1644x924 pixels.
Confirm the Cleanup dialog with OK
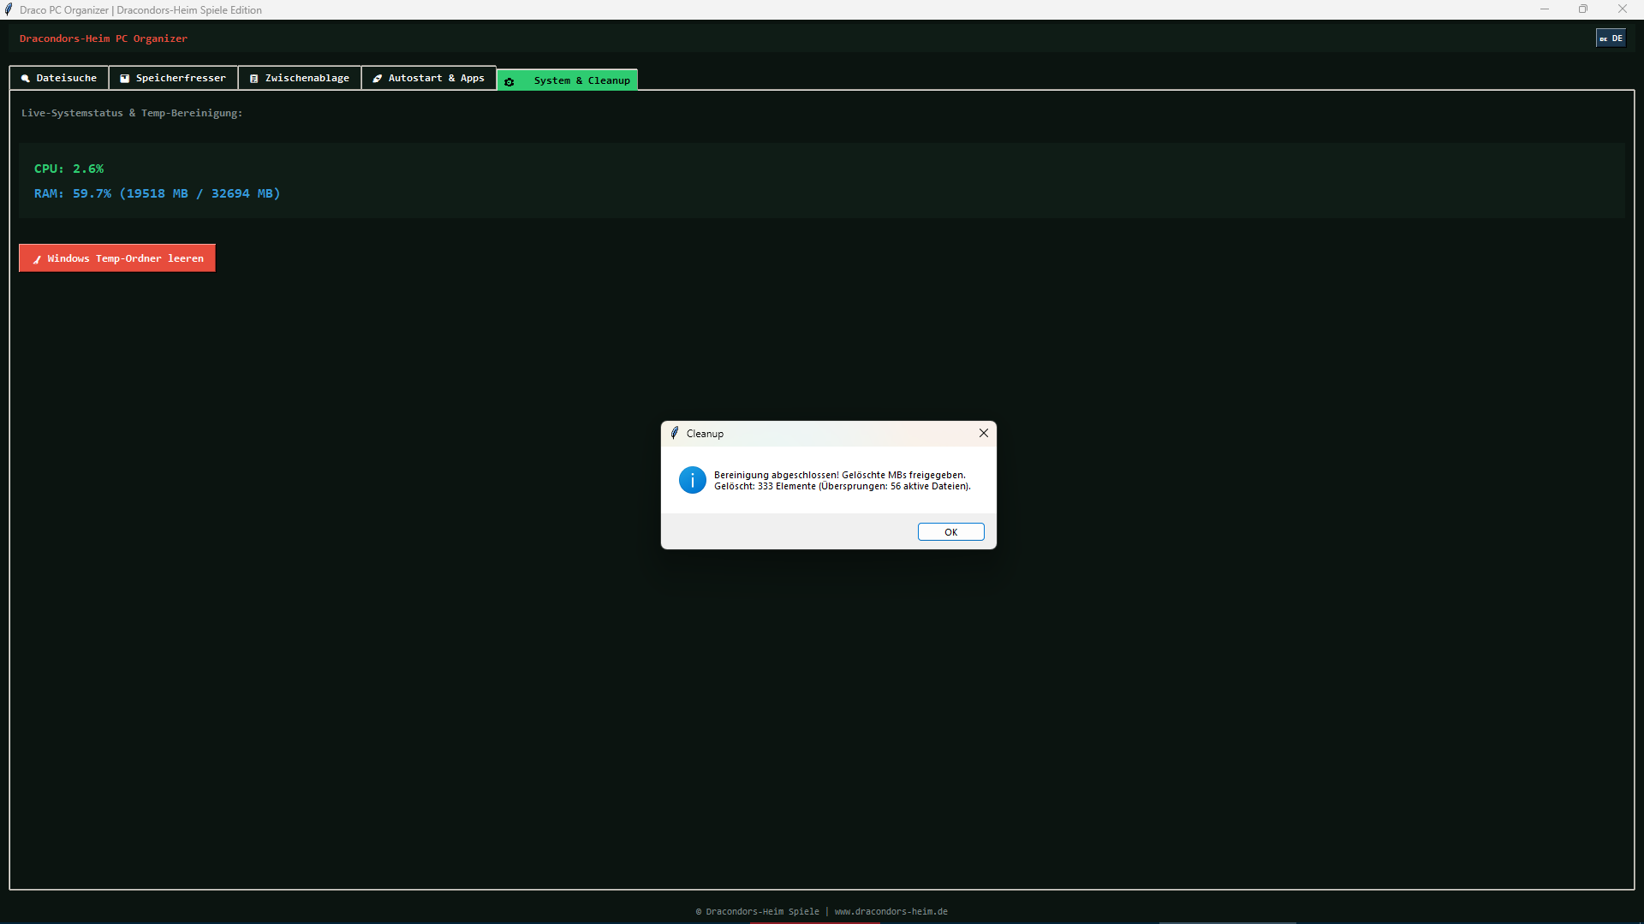(x=950, y=532)
